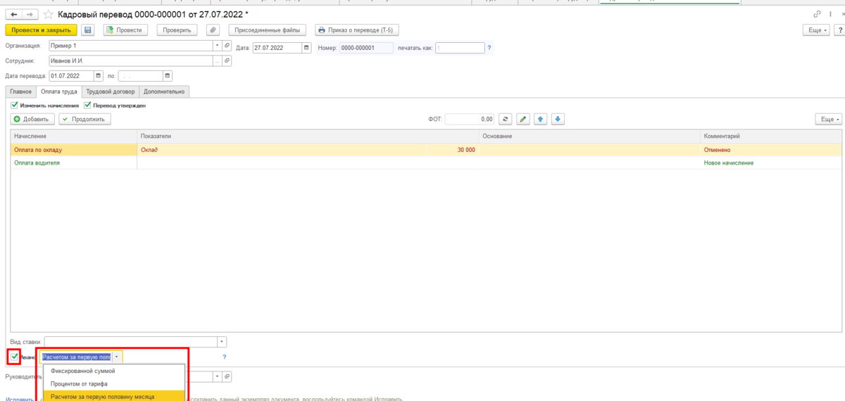Select the 'Оплата по окладу' row
Screen dimensions: 845x401
click(425, 150)
